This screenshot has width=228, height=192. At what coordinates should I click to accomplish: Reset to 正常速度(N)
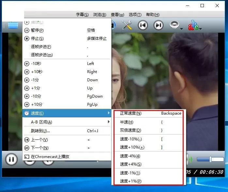(x=148, y=113)
